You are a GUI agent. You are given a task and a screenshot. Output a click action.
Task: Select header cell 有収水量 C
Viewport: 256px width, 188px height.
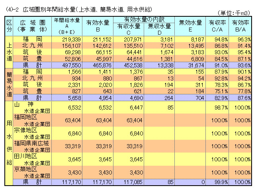[x=129, y=29]
